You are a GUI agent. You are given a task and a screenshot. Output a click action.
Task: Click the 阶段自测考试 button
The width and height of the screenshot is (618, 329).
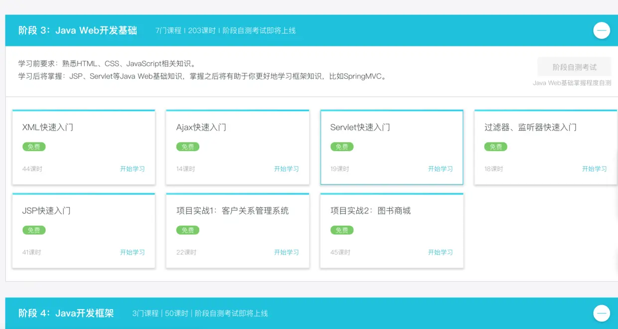tap(574, 67)
